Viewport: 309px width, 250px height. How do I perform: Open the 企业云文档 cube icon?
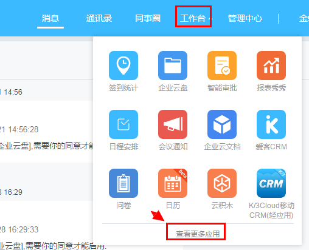222,124
